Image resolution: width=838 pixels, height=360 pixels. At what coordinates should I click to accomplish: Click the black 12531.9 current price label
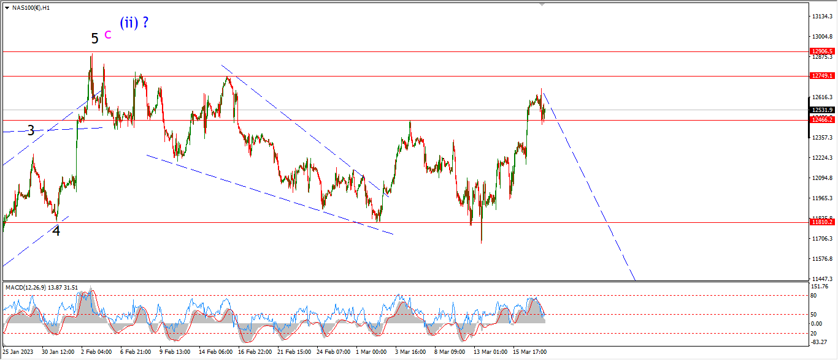coord(821,110)
